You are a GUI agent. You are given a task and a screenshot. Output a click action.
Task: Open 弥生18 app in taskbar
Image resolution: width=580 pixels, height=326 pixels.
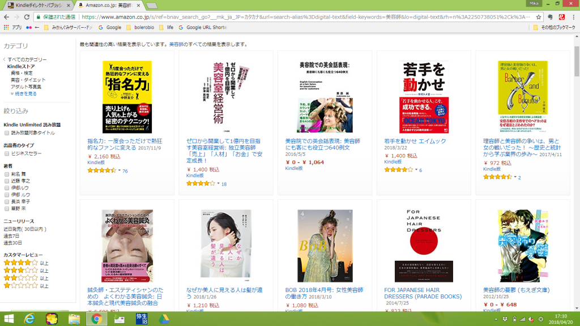pyautogui.click(x=142, y=319)
